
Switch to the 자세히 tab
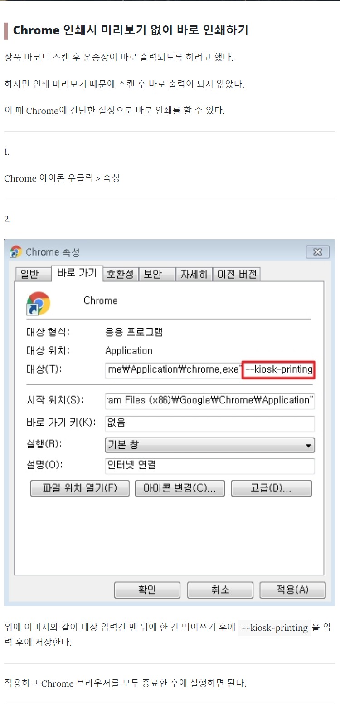(x=194, y=274)
